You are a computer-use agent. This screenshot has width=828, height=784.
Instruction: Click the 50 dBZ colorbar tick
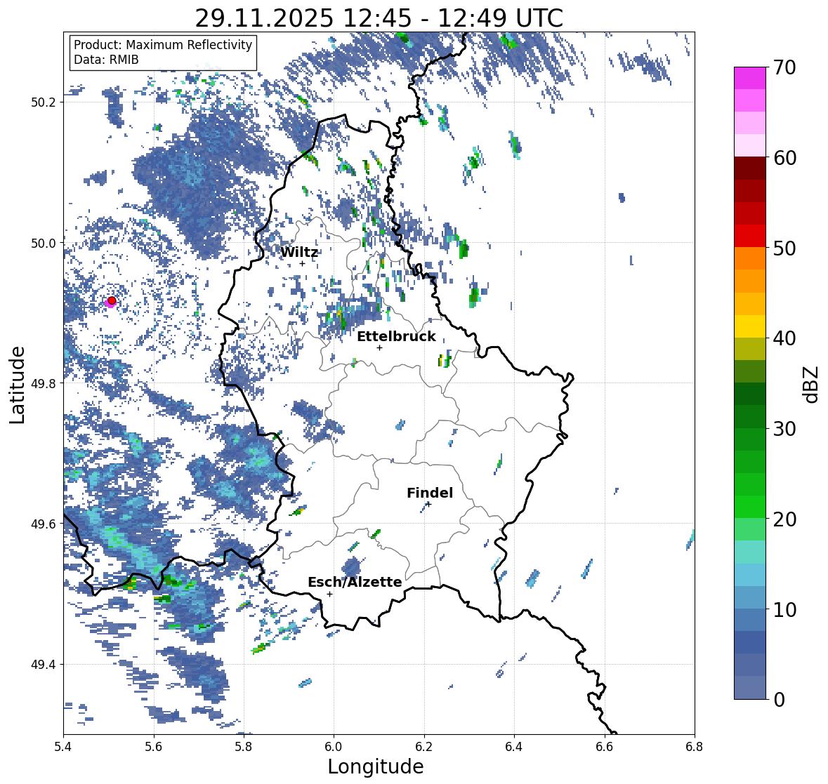(x=784, y=248)
